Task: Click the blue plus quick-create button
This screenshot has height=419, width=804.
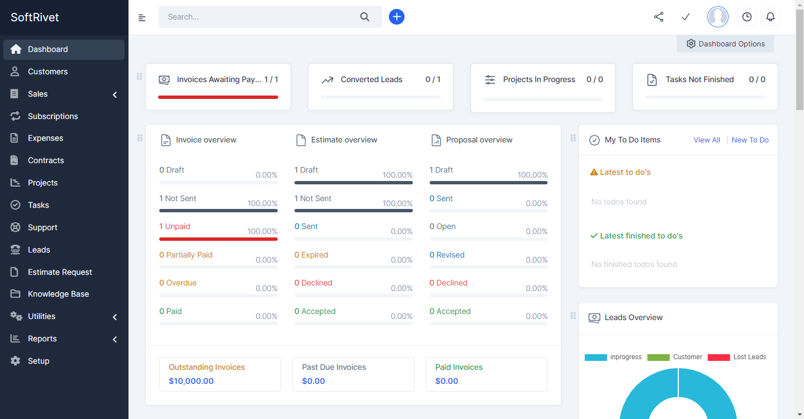Action: 397,17
